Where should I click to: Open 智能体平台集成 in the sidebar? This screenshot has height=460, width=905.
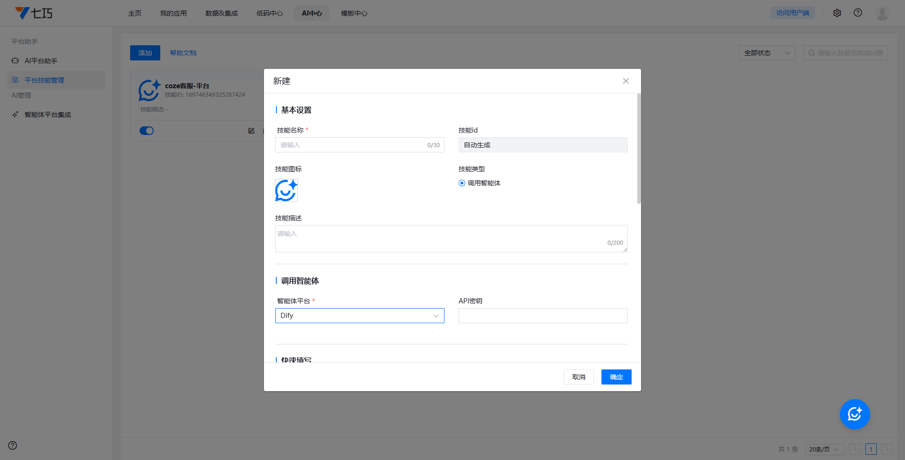pos(48,115)
